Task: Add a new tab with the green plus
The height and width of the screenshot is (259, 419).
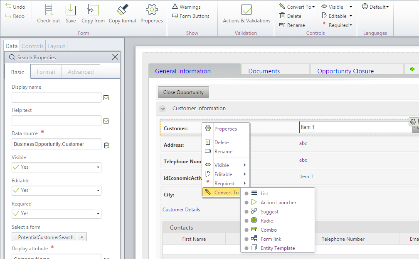Action: click(x=412, y=69)
